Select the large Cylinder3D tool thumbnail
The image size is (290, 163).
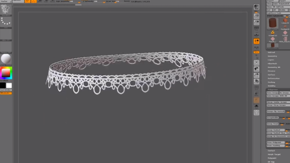[273, 24]
